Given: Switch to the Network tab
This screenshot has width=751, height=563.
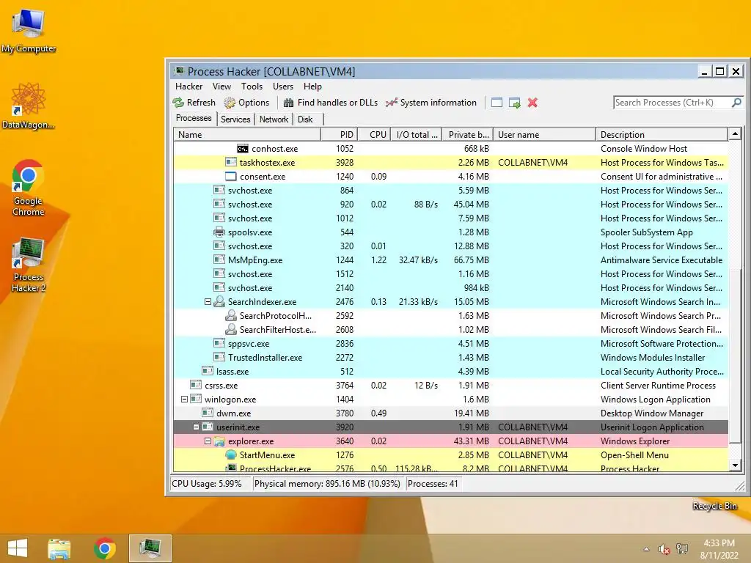Looking at the screenshot, I should [x=274, y=119].
